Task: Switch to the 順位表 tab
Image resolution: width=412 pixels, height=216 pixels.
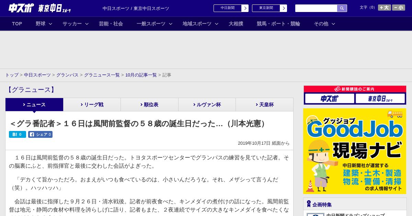Action: coord(149,105)
